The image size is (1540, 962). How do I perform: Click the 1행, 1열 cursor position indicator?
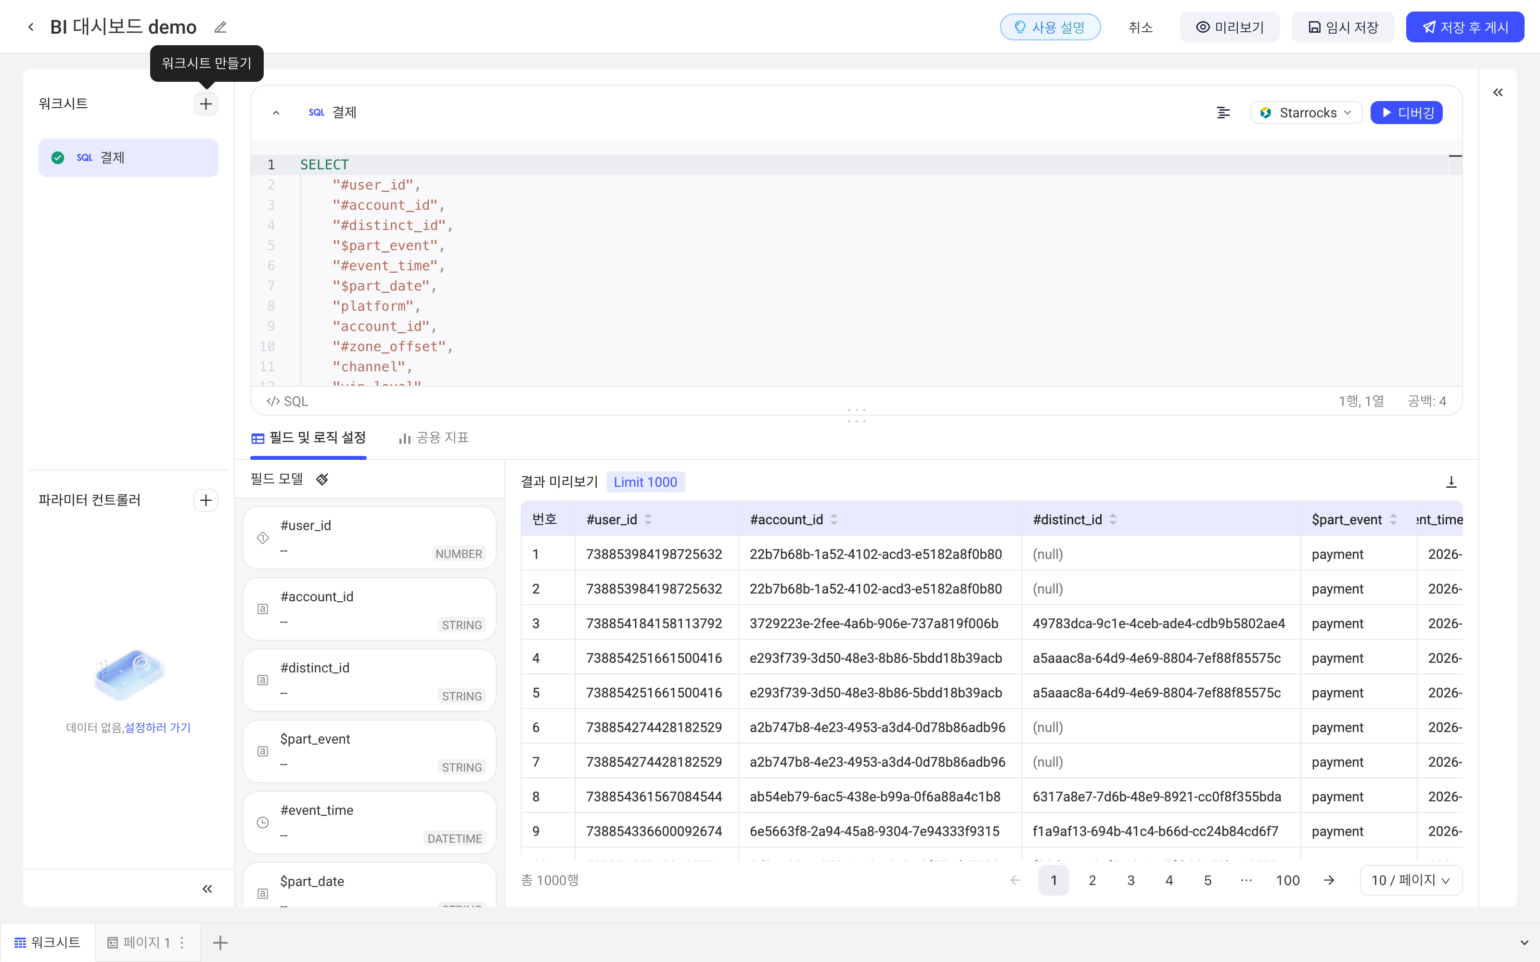coord(1360,401)
